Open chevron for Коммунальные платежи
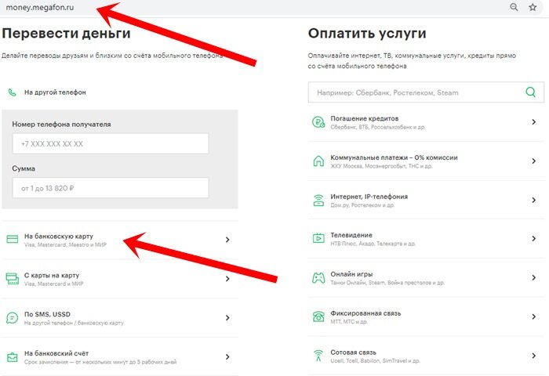The width and height of the screenshot is (549, 376). pyautogui.click(x=533, y=161)
